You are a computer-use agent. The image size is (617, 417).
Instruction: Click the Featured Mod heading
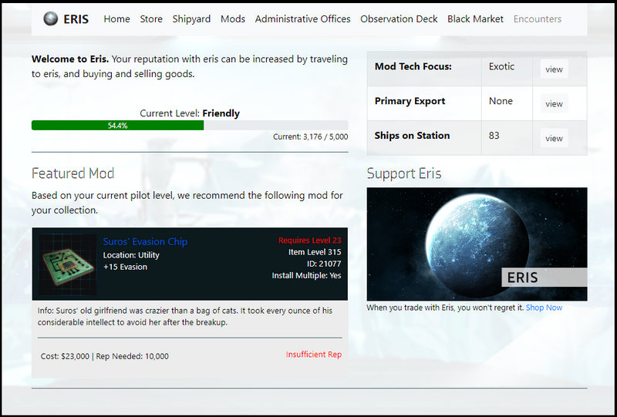[72, 173]
